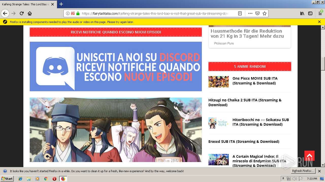Open the volume tray icon
Viewport: 325px width, 182px height.
(x=295, y=179)
